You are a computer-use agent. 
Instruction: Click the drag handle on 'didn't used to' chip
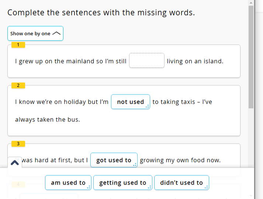click(206, 187)
